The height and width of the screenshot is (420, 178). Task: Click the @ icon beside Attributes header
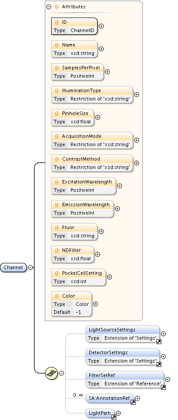pos(57,7)
